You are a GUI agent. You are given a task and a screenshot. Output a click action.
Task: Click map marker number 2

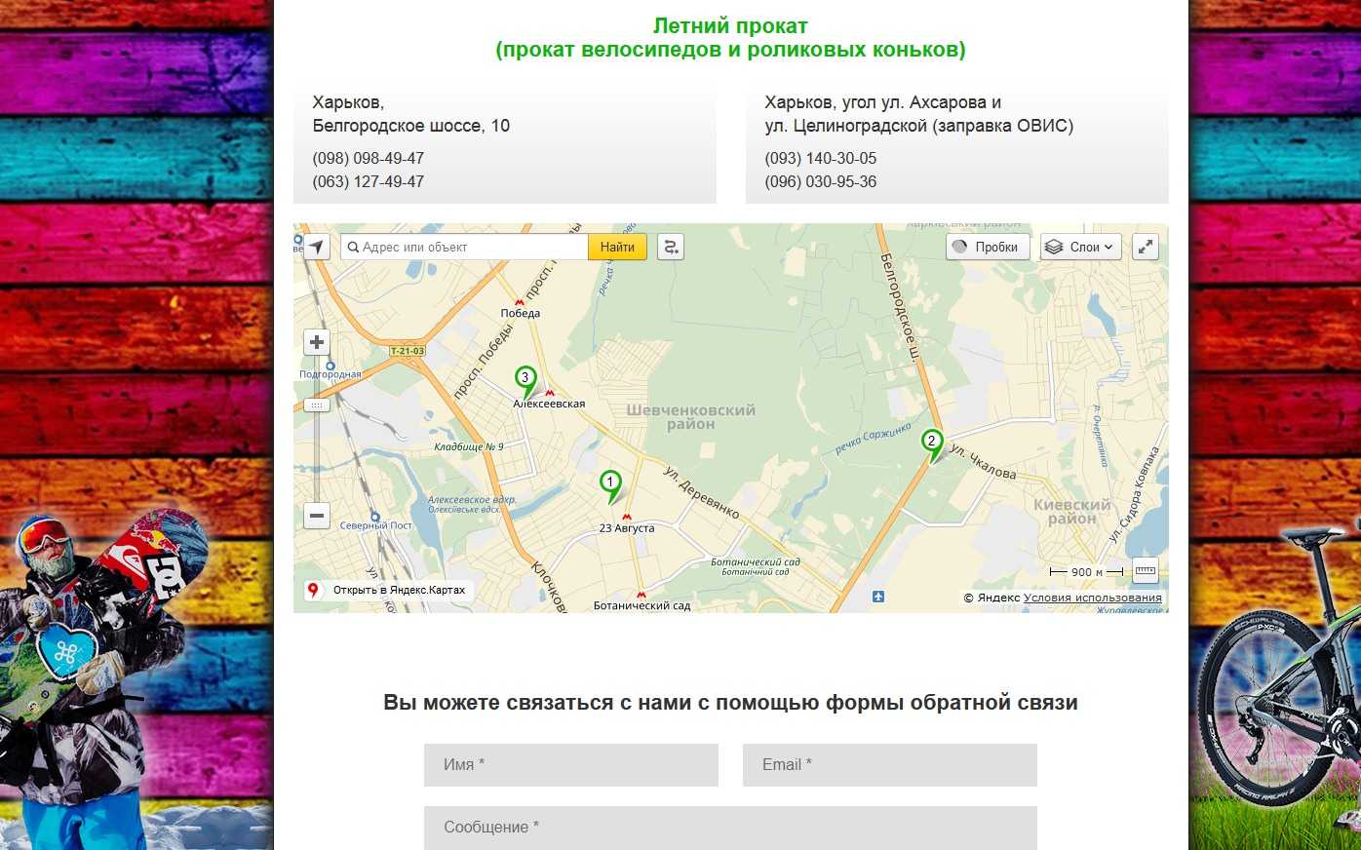click(932, 443)
